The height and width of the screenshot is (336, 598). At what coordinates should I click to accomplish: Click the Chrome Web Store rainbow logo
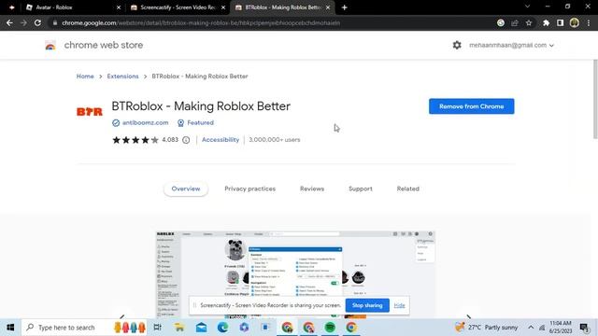coord(50,45)
